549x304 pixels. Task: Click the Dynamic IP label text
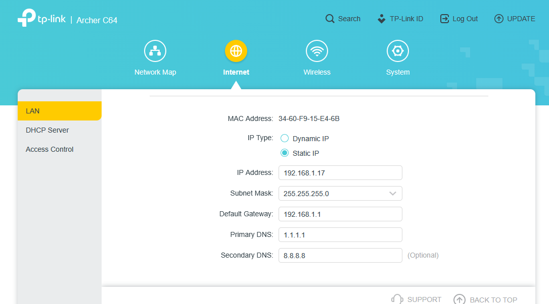(x=310, y=139)
